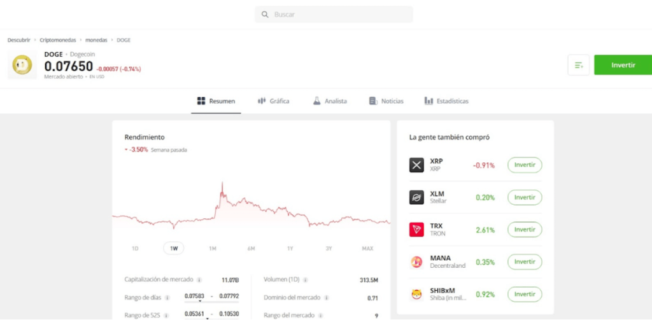The width and height of the screenshot is (652, 320).
Task: Switch to the Gráfica tab
Action: tap(273, 101)
